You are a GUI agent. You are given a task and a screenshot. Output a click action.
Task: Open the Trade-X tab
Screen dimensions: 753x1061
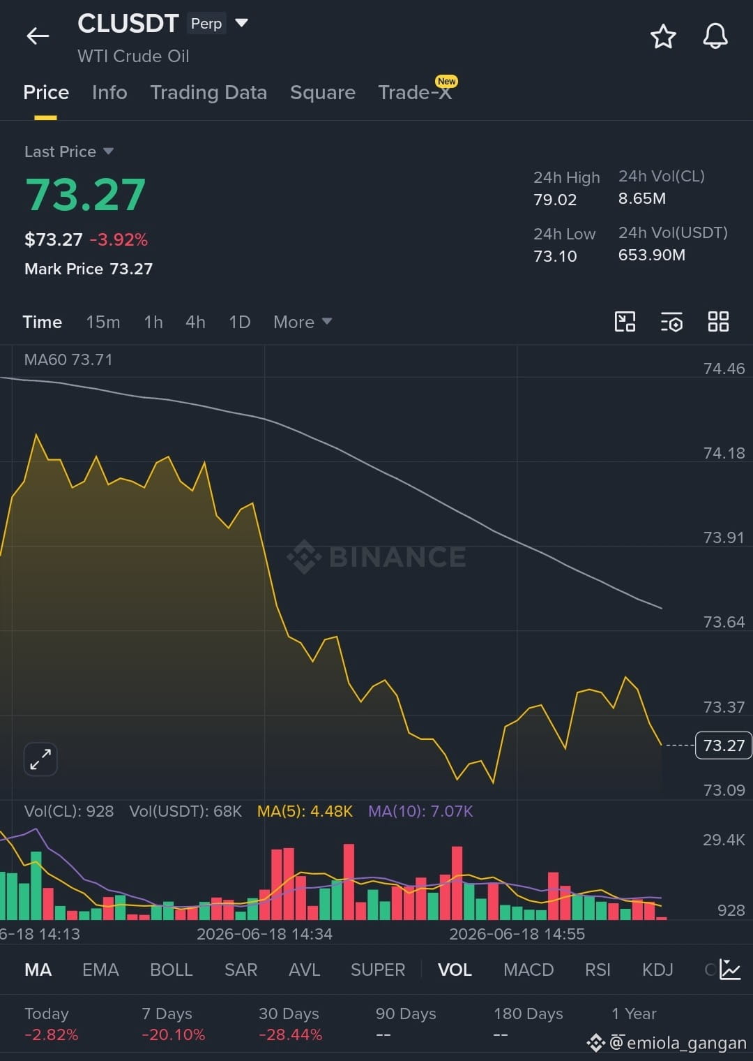point(416,92)
